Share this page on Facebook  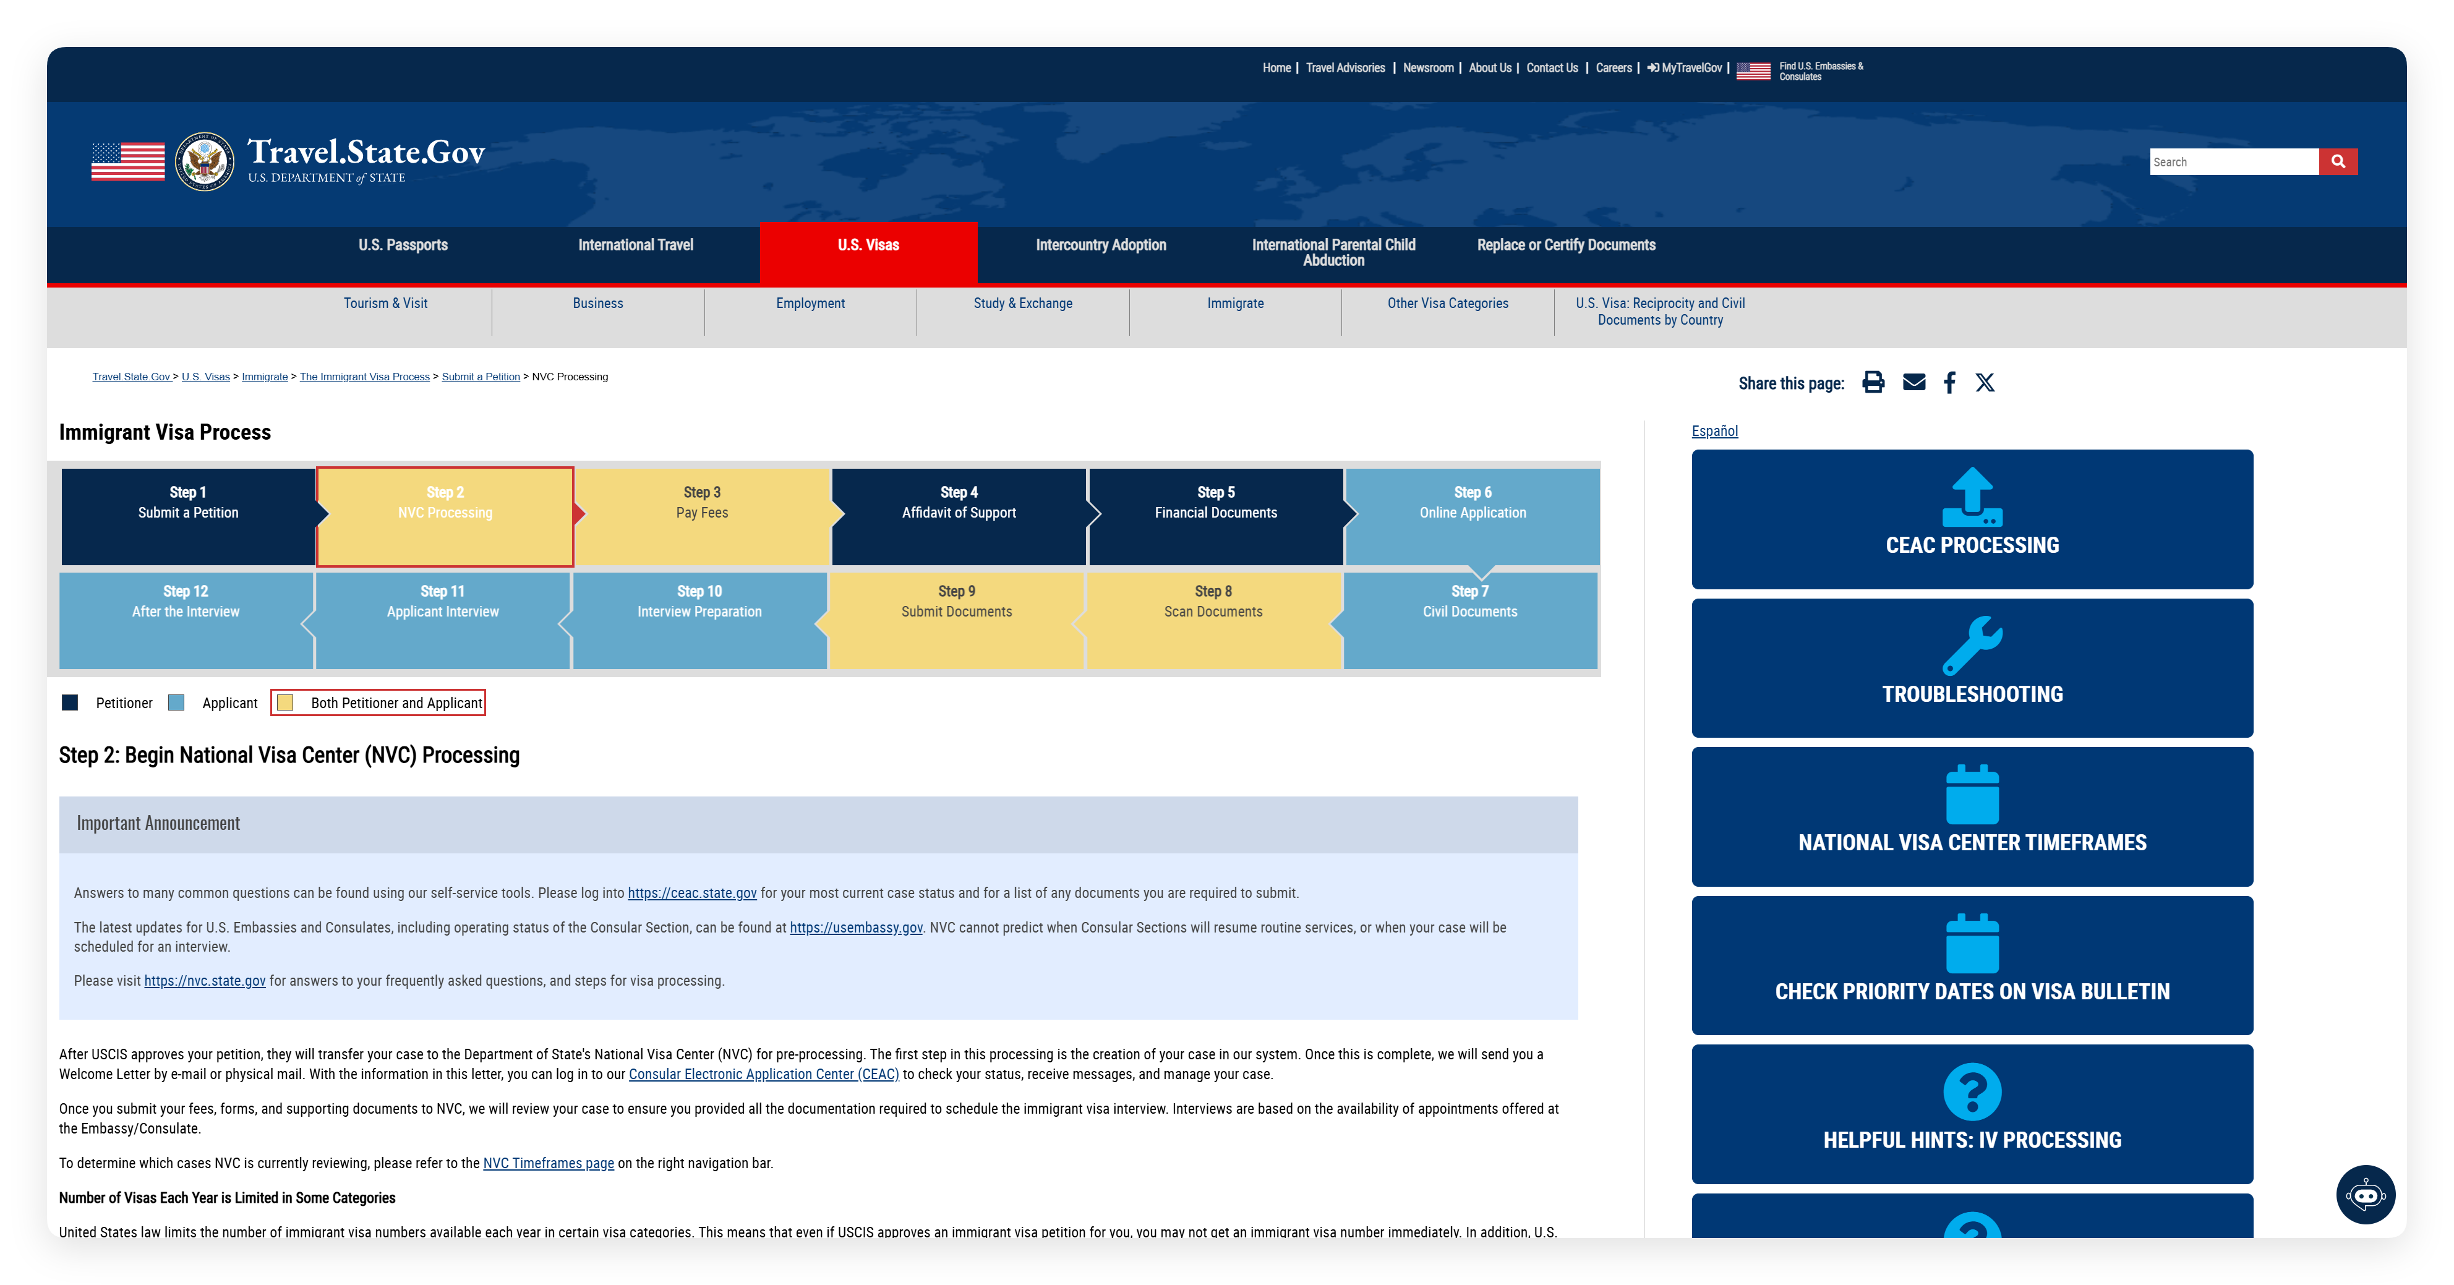[x=1949, y=383]
